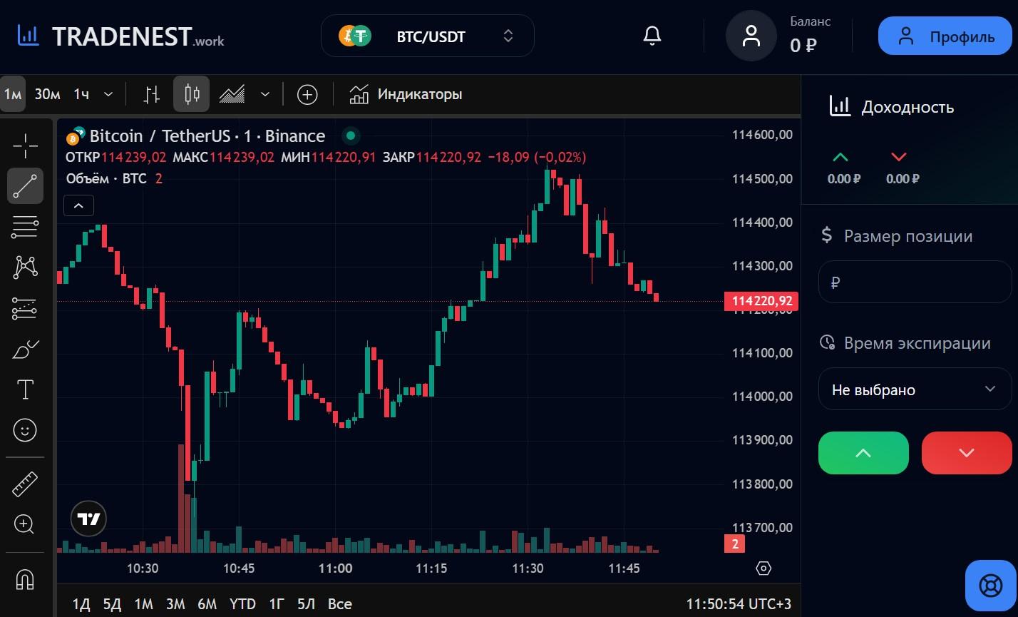This screenshot has width=1018, height=617.
Task: Click the zoom in tool
Action: coord(25,525)
